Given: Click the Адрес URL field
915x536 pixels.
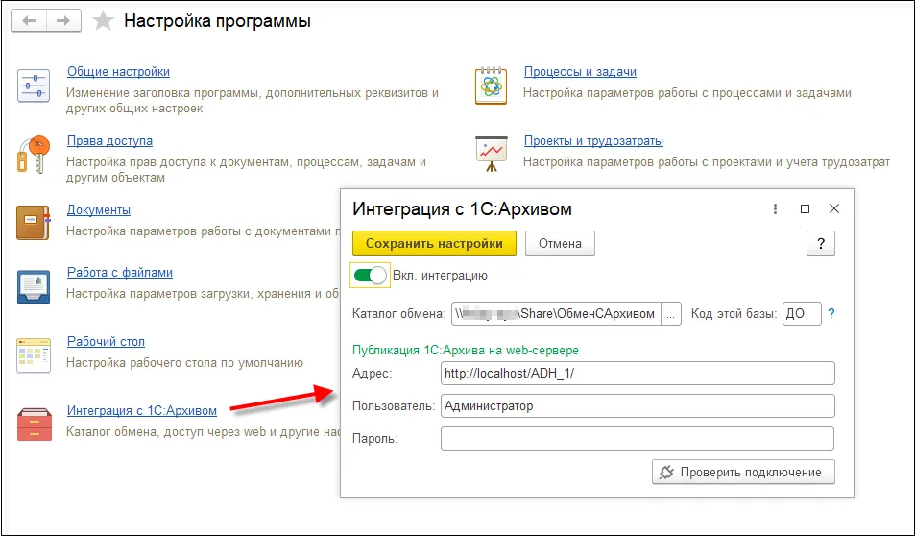Looking at the screenshot, I should [638, 373].
